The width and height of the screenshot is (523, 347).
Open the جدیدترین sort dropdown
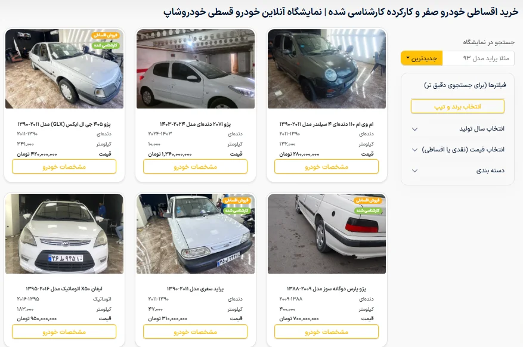coord(422,58)
